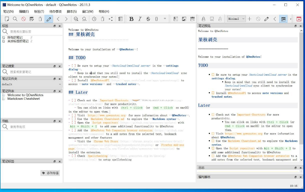Toggle note edit mode pencil icon
305x192 pixels.
[49, 19]
